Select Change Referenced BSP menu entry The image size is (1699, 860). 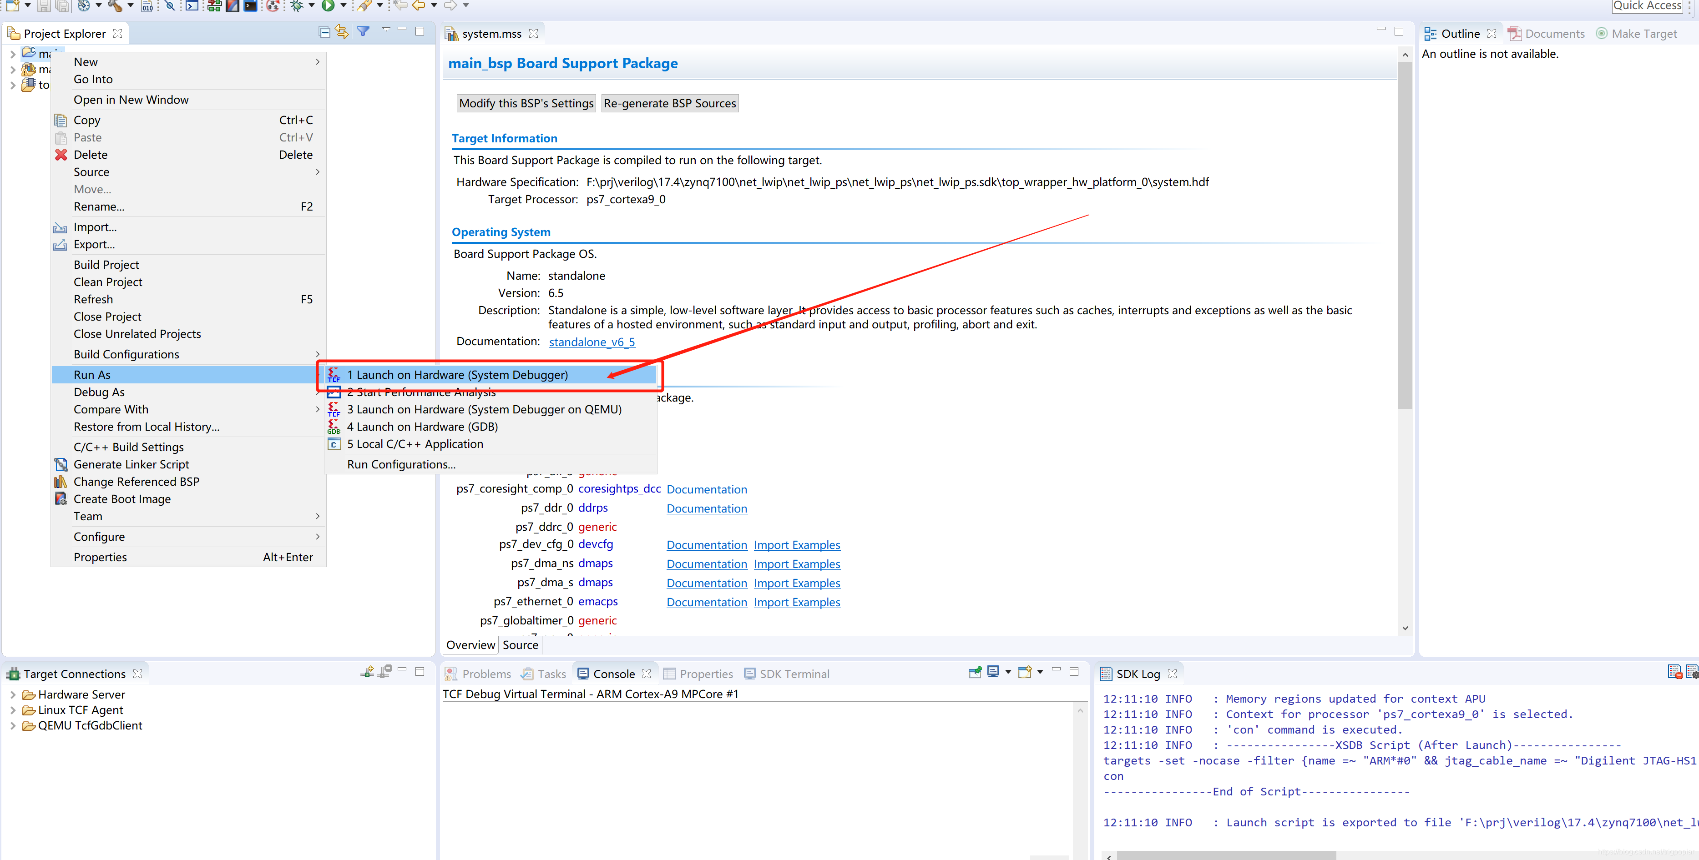click(x=189, y=482)
